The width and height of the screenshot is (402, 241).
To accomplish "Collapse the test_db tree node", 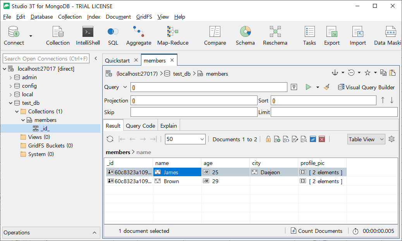I will (x=10, y=103).
